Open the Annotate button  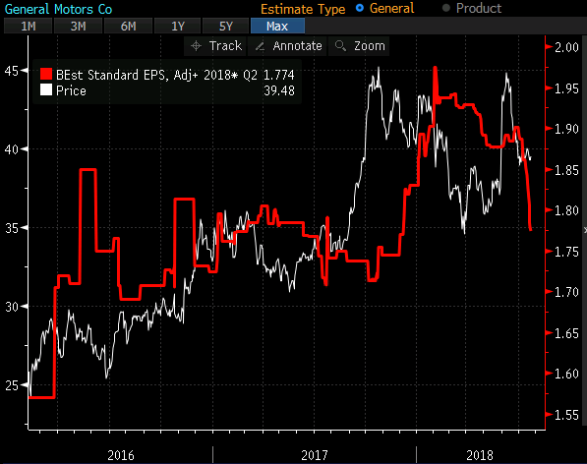pos(287,46)
